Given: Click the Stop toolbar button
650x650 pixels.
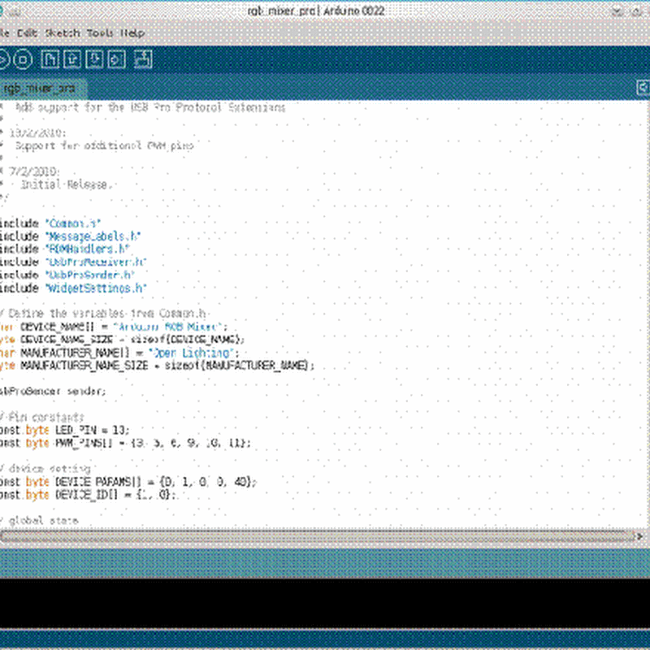Looking at the screenshot, I should [x=23, y=59].
